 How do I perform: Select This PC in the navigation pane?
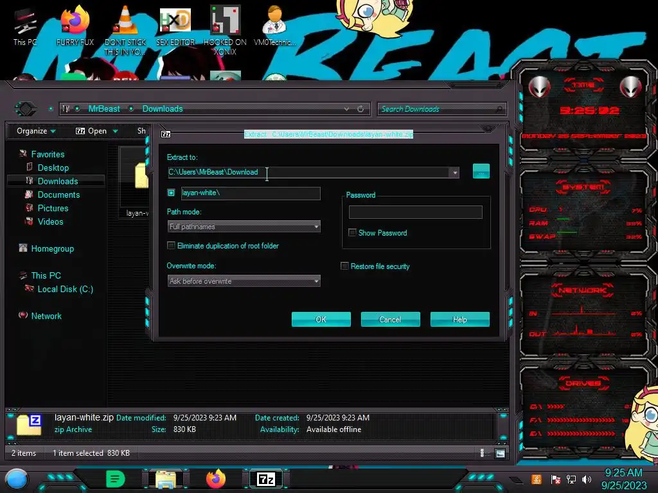tap(46, 275)
